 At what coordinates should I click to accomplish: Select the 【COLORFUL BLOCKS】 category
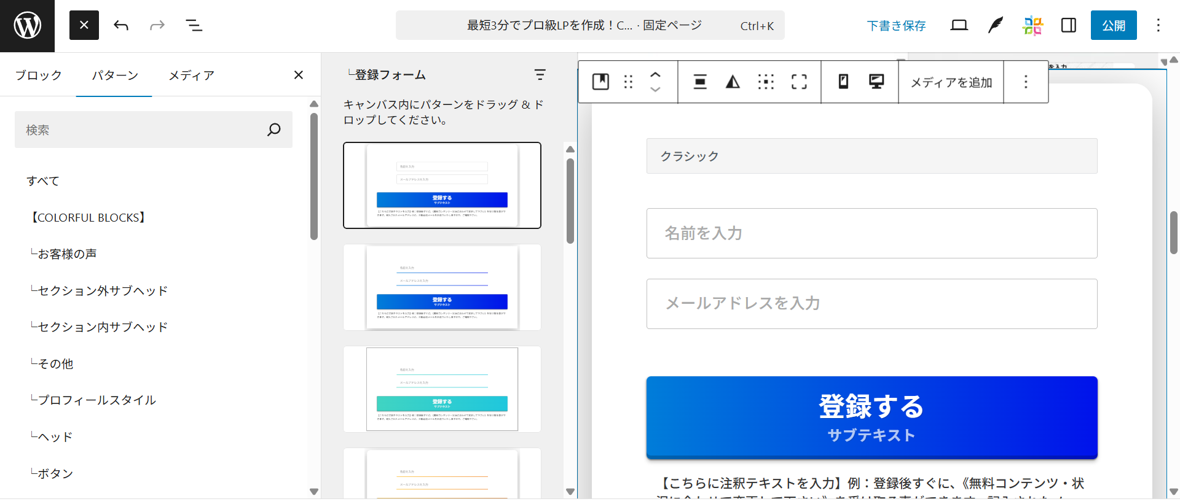tap(88, 217)
